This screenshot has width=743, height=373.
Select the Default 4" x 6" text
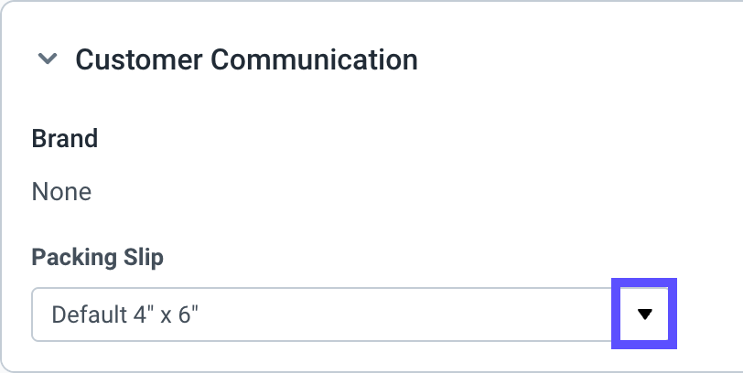[x=125, y=315]
